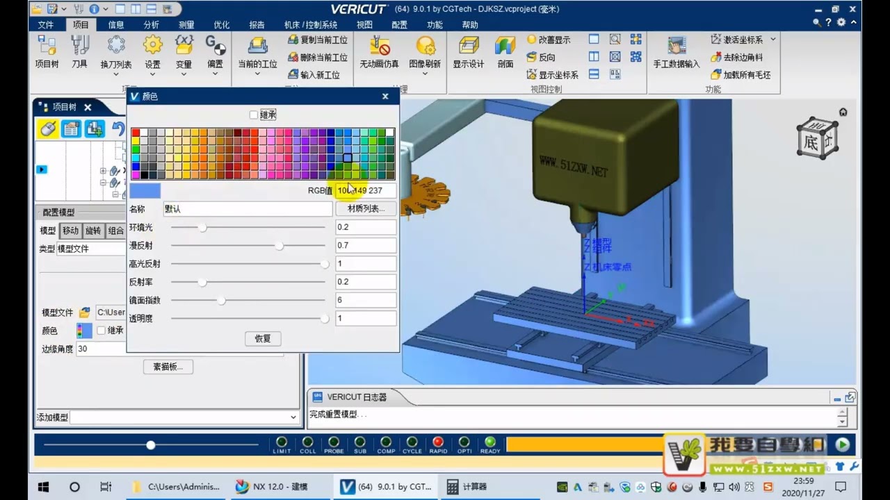
Task: Click the 镜面指数 value field showing 6
Action: tap(366, 300)
